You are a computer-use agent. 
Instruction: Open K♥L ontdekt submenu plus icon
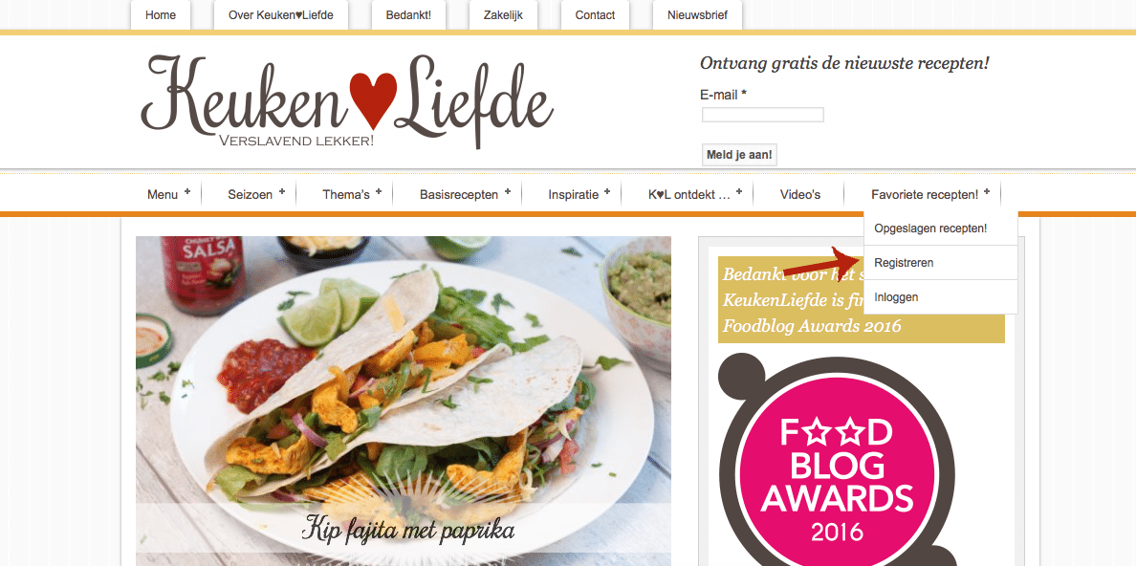[739, 192]
